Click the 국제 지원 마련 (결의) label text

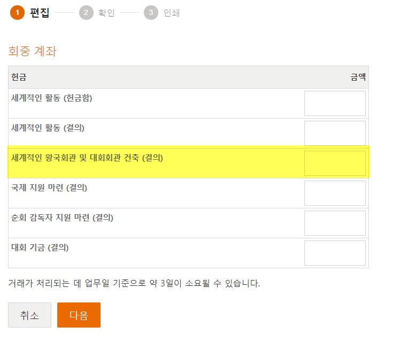49,188
